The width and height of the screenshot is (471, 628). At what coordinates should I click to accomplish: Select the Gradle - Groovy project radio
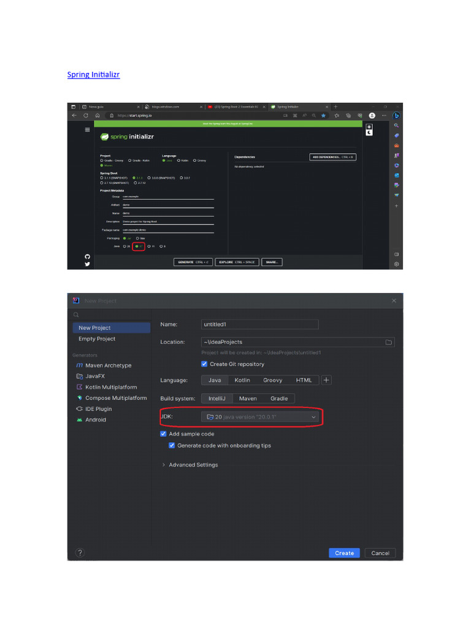(x=102, y=161)
